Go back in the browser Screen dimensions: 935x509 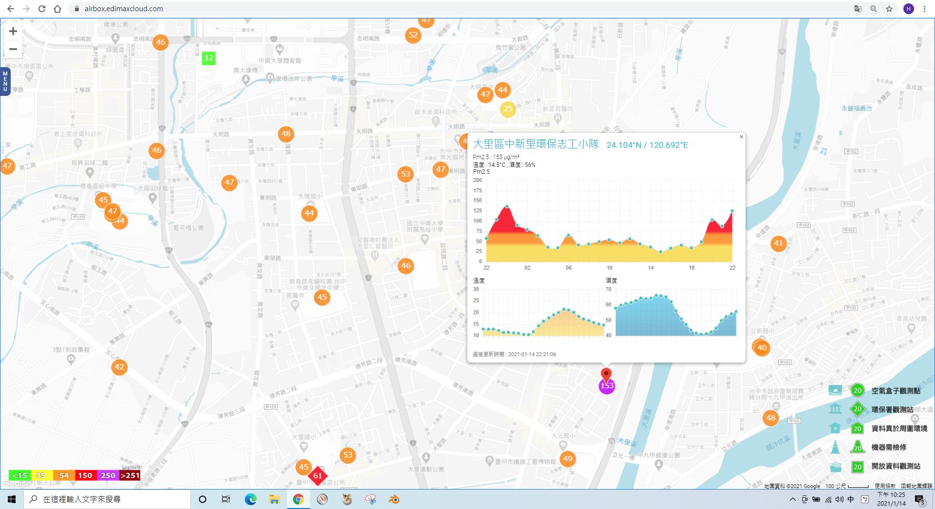11,9
